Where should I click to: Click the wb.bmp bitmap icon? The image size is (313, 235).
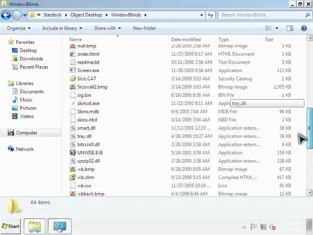click(x=73, y=169)
